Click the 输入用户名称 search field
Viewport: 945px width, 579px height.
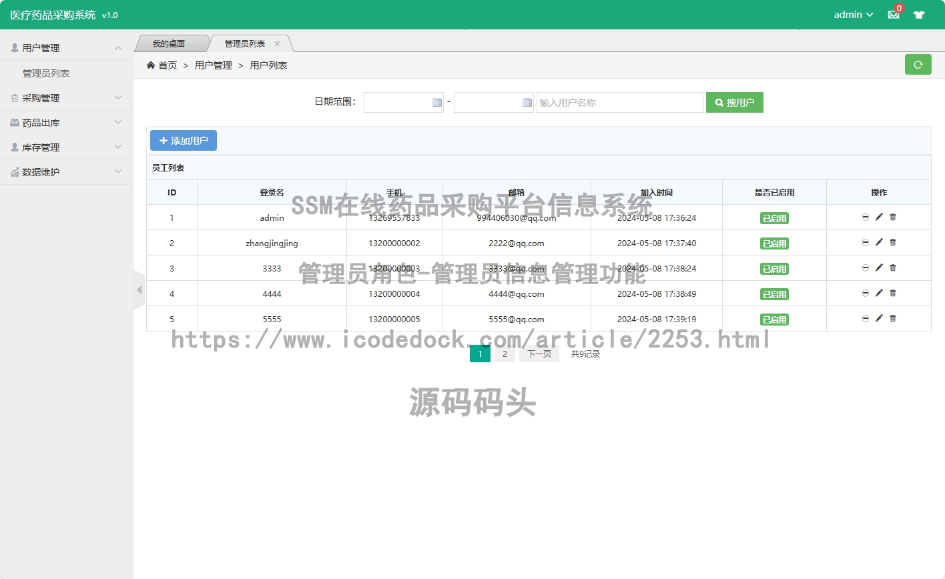pos(620,103)
